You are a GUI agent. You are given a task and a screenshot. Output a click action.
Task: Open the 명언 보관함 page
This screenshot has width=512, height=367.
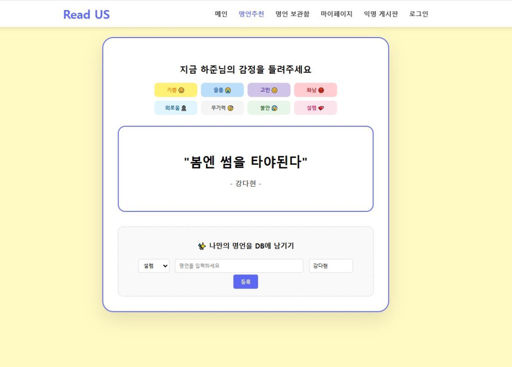coord(292,14)
